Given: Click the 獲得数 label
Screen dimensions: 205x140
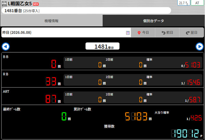Looking at the screenshot, I should 109,126.
